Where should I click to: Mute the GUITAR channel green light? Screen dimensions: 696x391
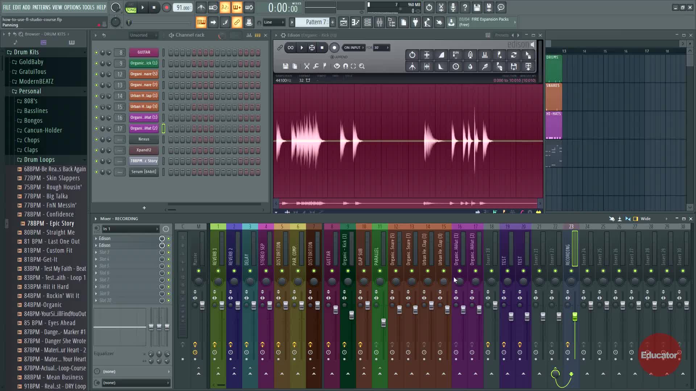(x=96, y=52)
